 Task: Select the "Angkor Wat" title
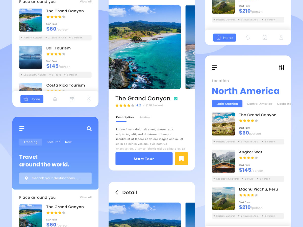tap(250, 152)
